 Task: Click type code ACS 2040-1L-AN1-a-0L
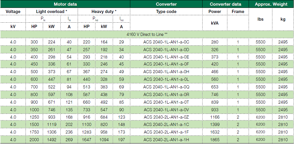166,79
